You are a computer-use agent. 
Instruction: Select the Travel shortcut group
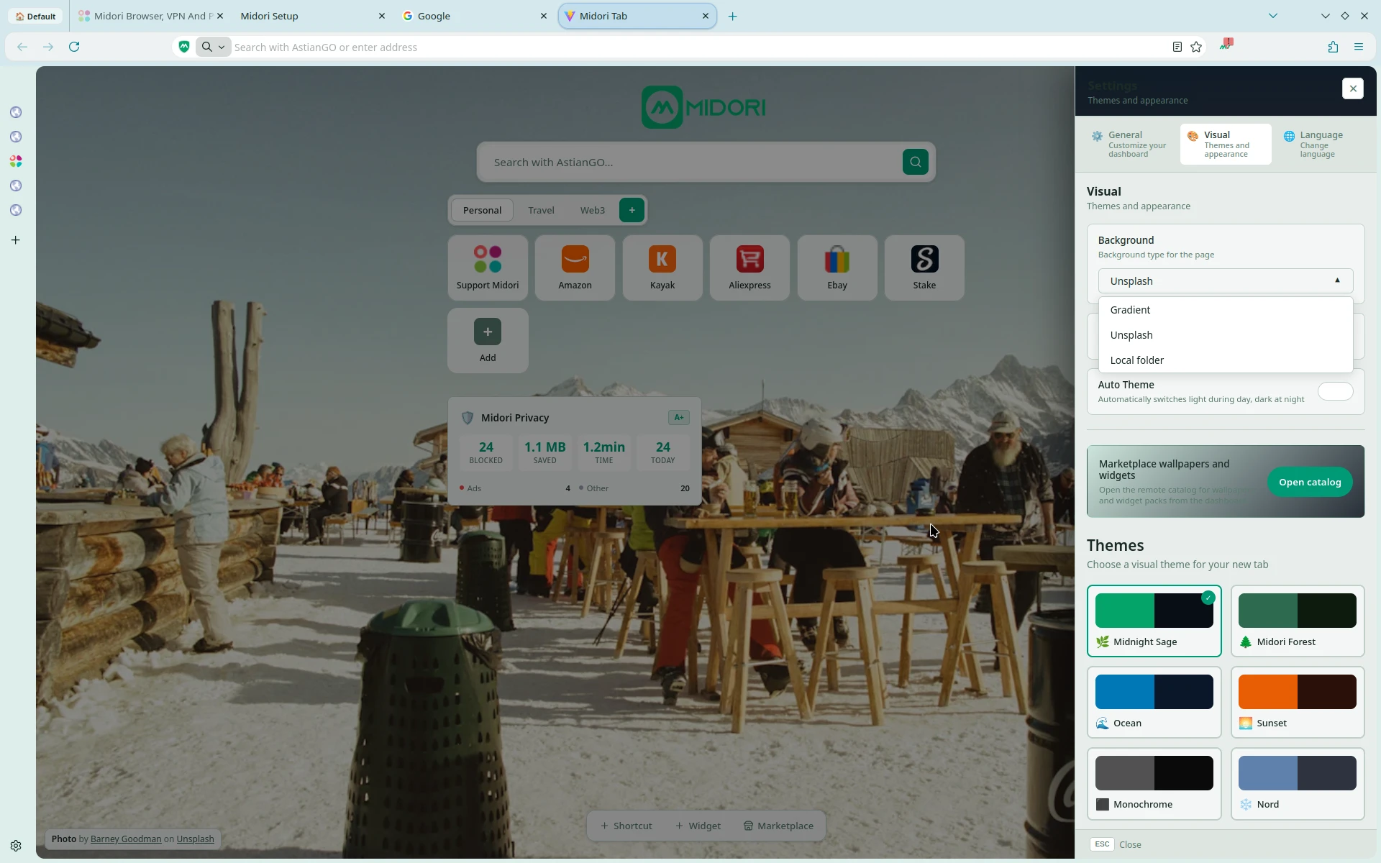click(x=541, y=210)
